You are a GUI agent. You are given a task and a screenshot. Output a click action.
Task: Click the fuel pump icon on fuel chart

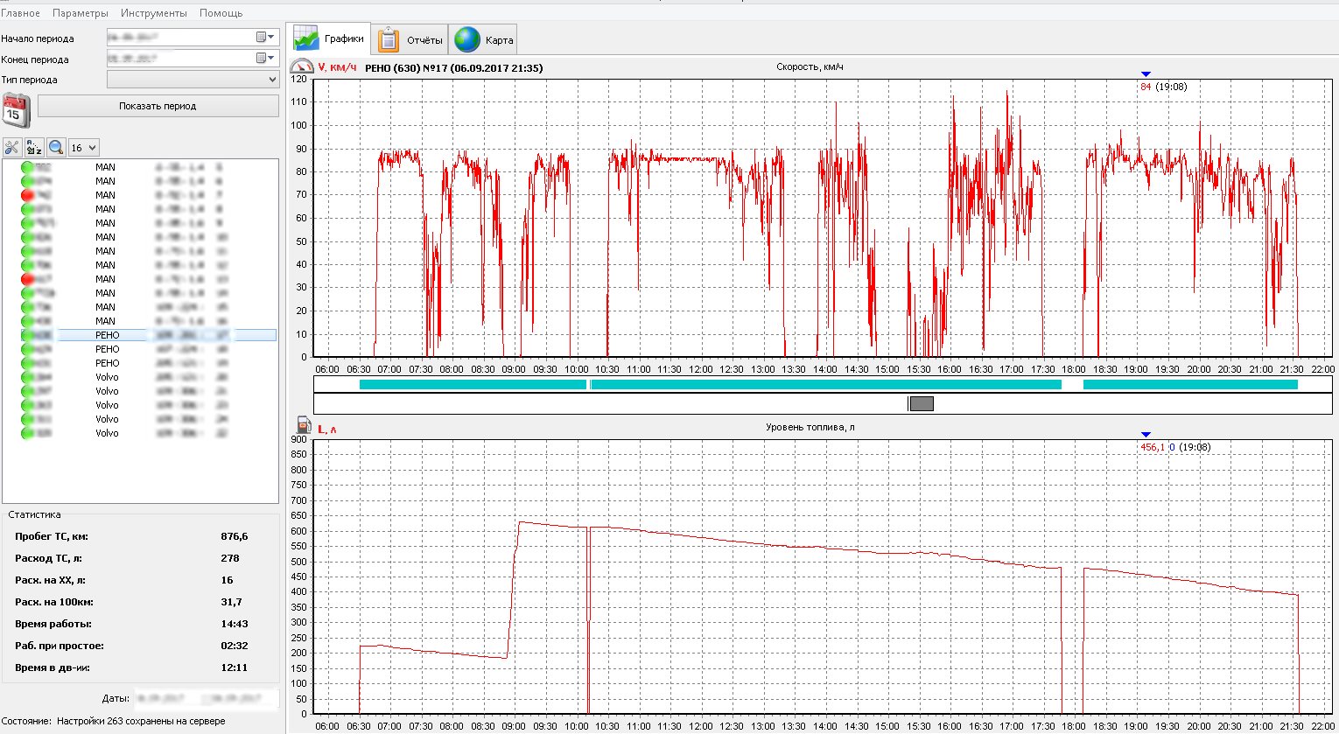(304, 426)
